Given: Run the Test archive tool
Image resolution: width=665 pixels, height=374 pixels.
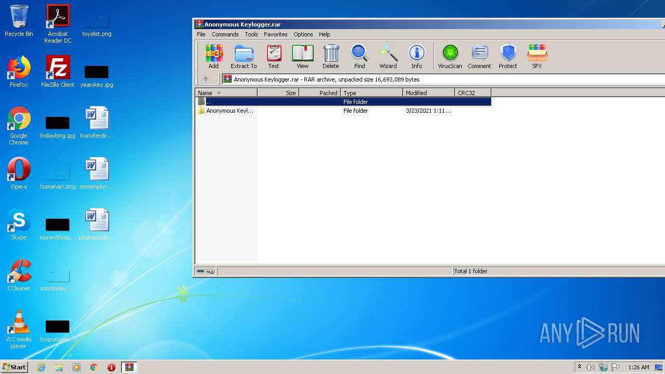Looking at the screenshot, I should click(274, 56).
